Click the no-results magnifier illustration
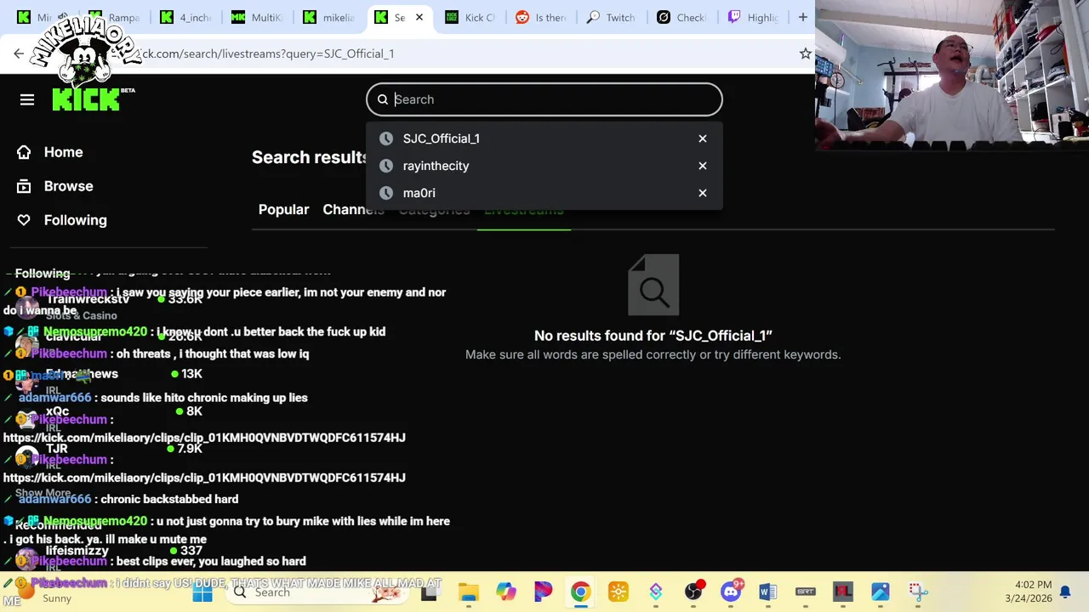Image resolution: width=1089 pixels, height=612 pixels. [x=653, y=285]
